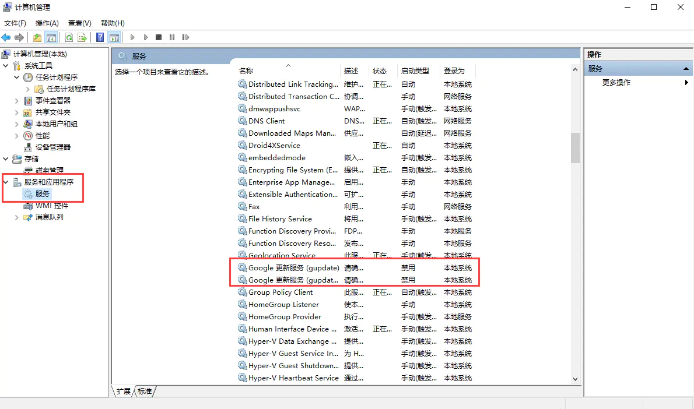Image resolution: width=694 pixels, height=409 pixels.
Task: Expand the 本地用户和组 tree node
Action: click(17, 124)
